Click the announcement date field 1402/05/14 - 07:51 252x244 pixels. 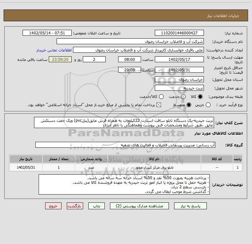47,33
